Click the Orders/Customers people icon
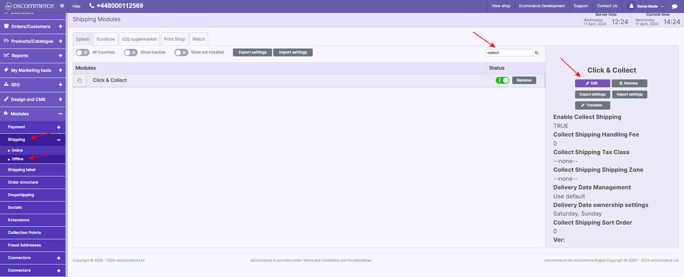Viewport: 684px width, 277px height. (6, 26)
